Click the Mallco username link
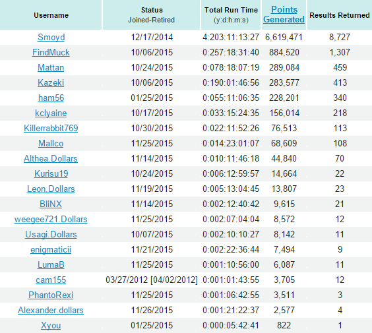Image resolution: width=372 pixels, height=333 pixels. (51, 144)
